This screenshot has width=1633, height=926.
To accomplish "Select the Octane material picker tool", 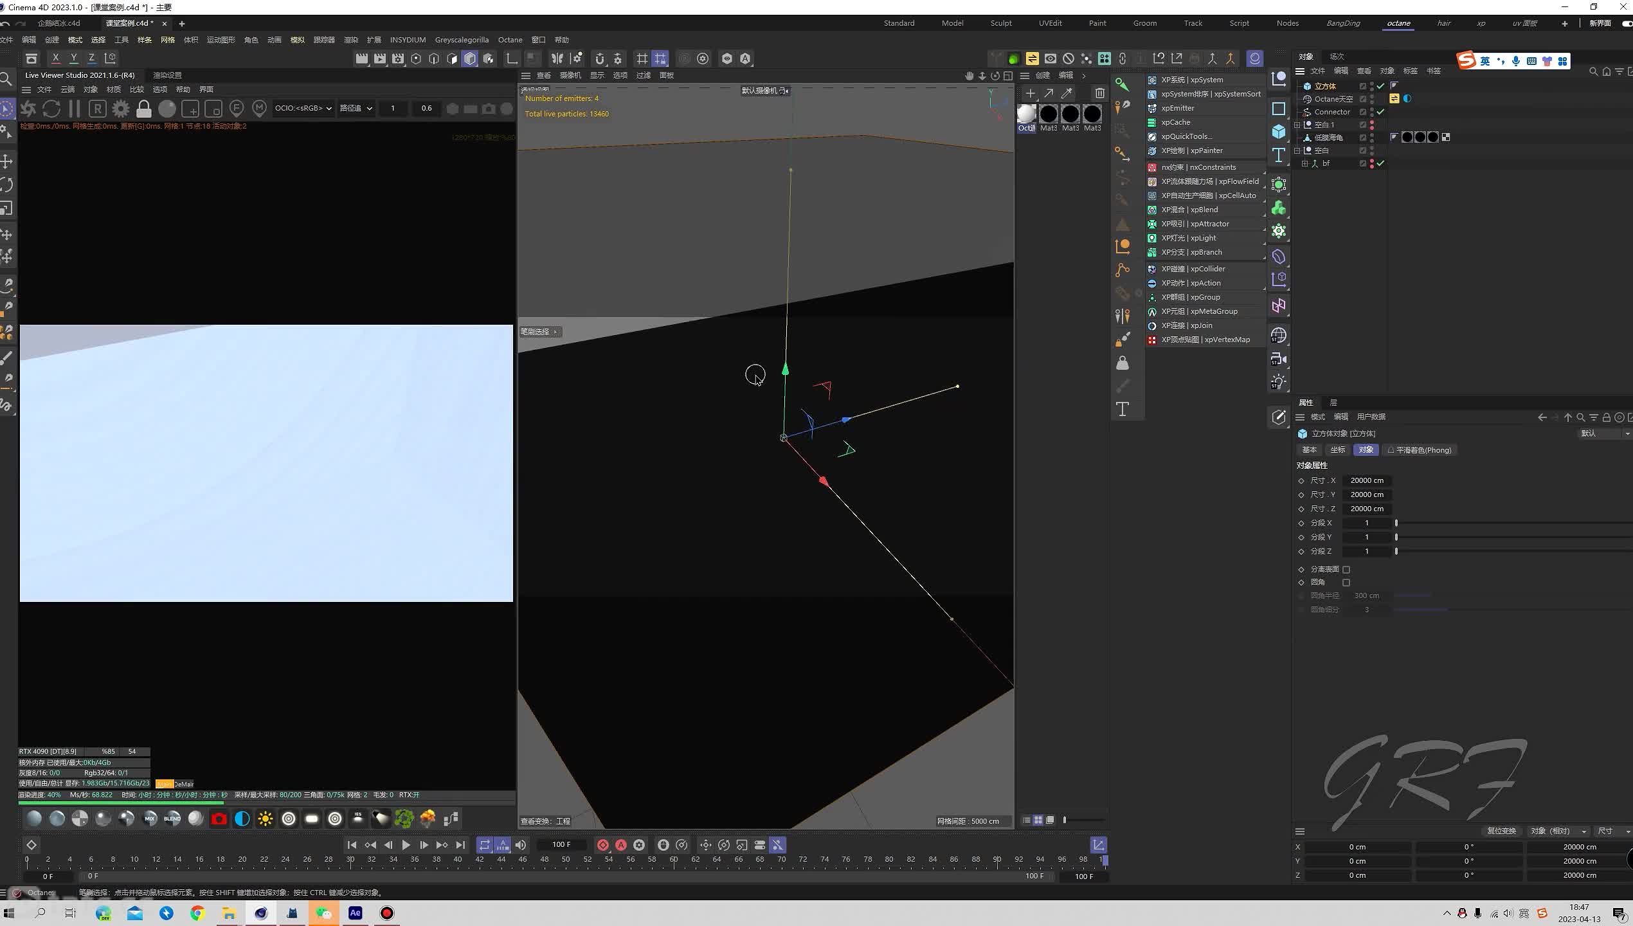I will [x=260, y=109].
